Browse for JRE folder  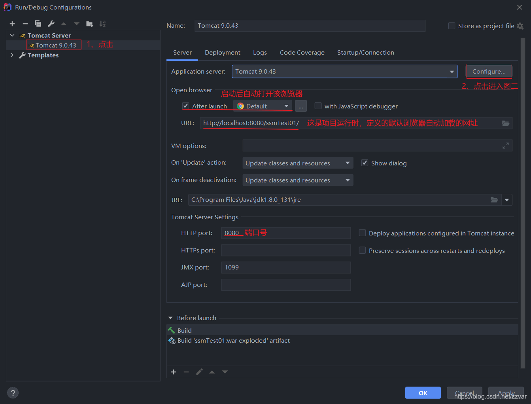tap(494, 200)
